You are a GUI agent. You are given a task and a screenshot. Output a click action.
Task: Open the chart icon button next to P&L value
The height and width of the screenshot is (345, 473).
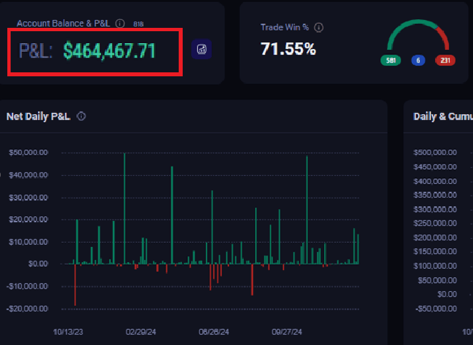tap(201, 49)
